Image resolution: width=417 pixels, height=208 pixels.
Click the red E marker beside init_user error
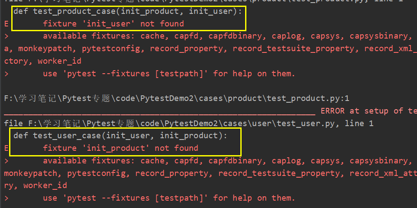(x=6, y=23)
